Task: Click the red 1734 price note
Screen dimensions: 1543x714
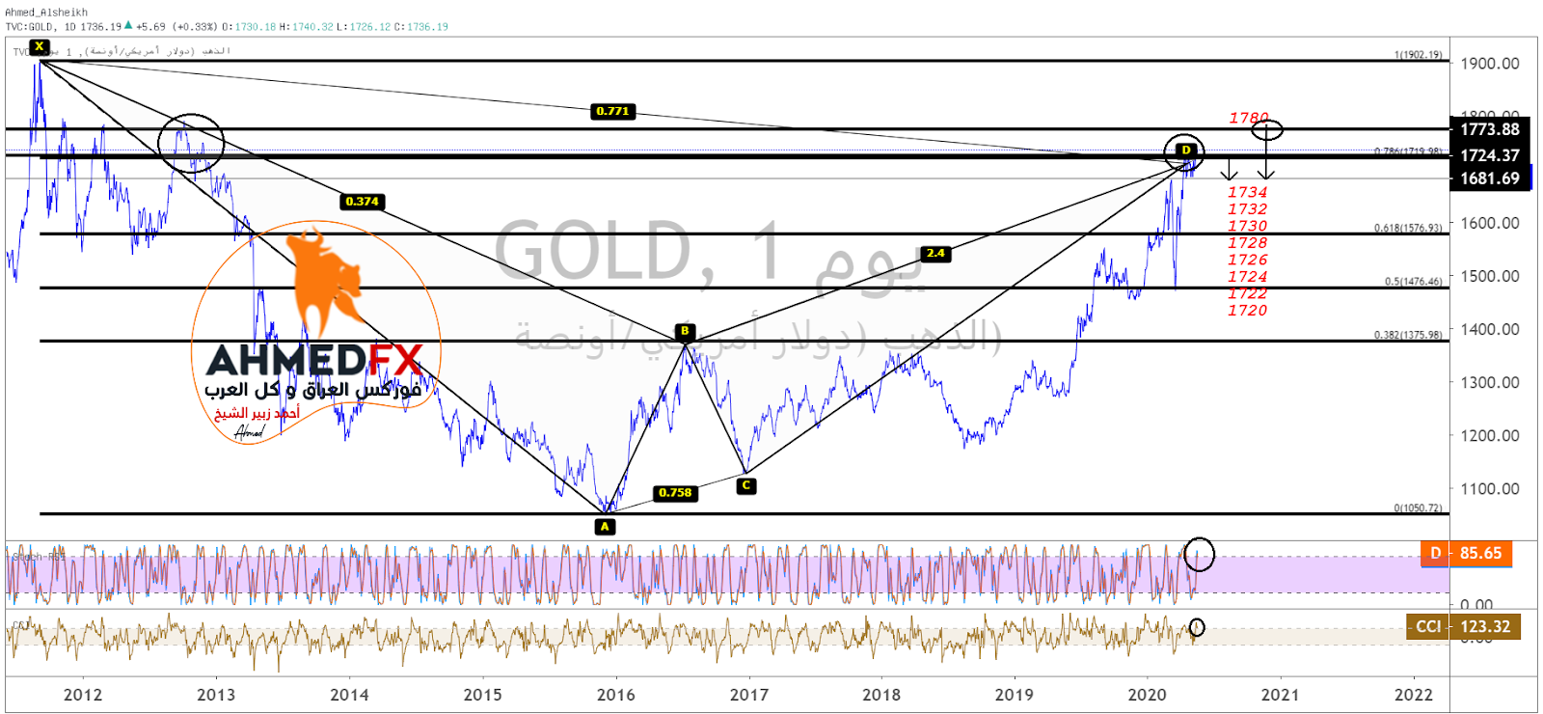Action: (x=1248, y=193)
